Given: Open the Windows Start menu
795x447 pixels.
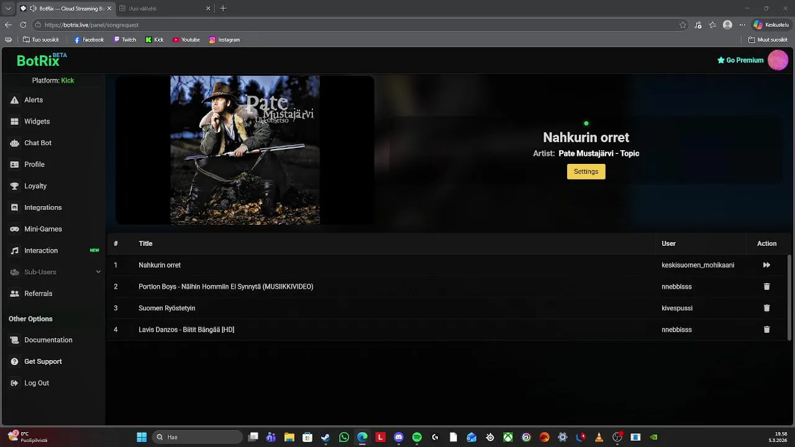Looking at the screenshot, I should click(142, 437).
